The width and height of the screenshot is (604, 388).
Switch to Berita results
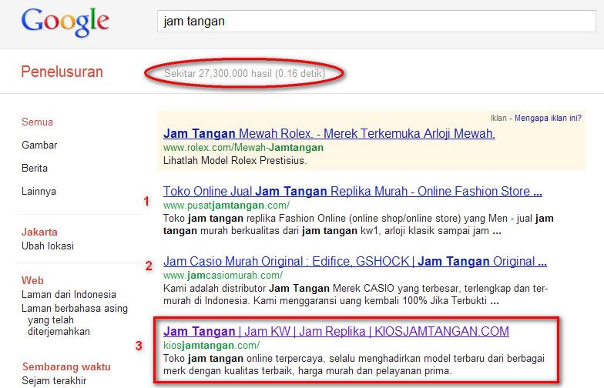click(x=35, y=168)
